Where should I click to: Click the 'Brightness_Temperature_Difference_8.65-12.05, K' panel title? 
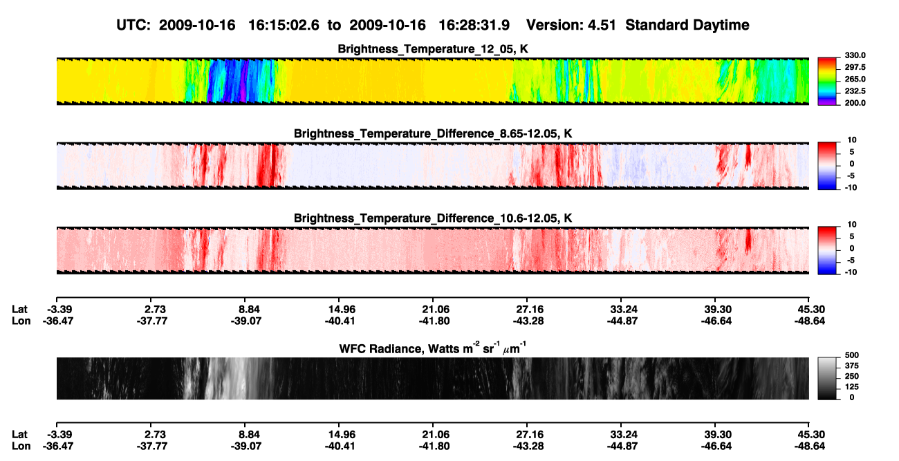(433, 133)
